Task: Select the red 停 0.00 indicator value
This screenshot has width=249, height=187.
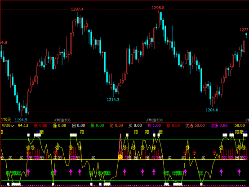Action: coord(173,126)
